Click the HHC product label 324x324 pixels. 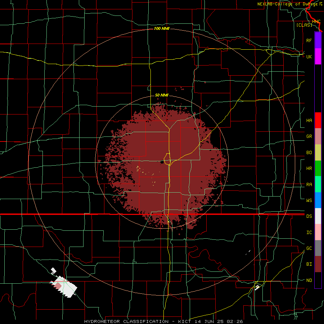click(316, 22)
